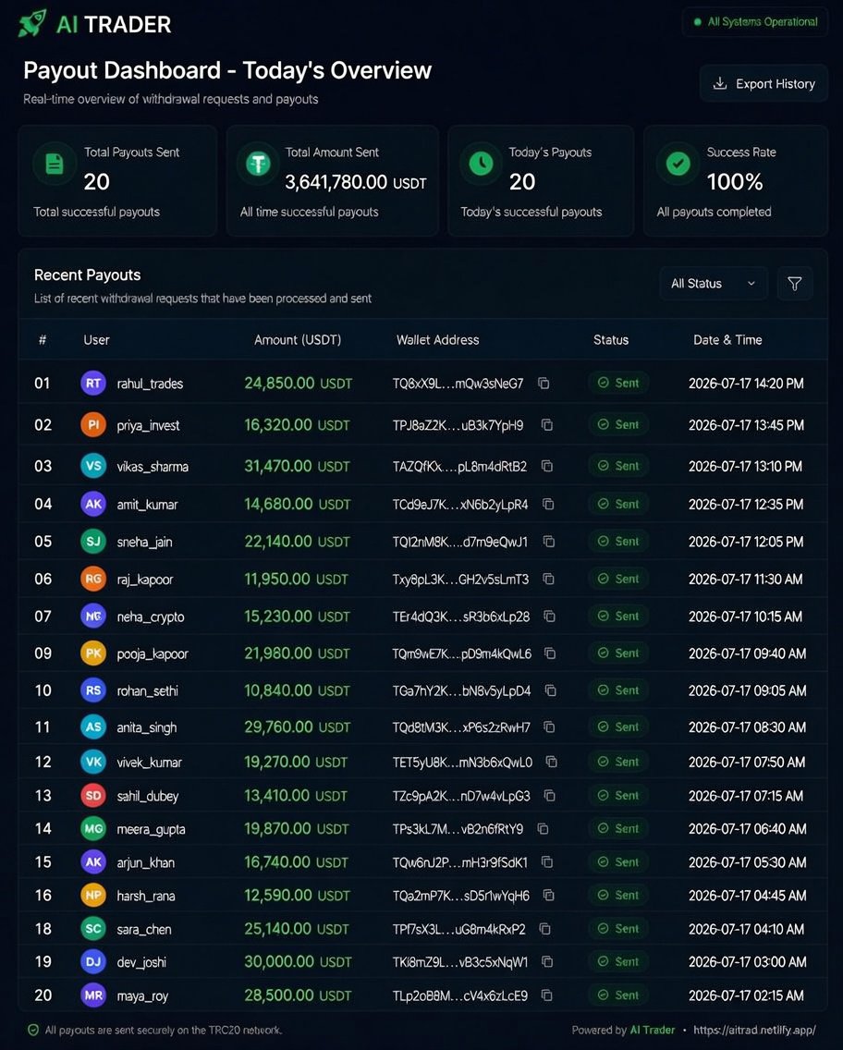
Task: Click username vikas_sharma
Action: [153, 467]
